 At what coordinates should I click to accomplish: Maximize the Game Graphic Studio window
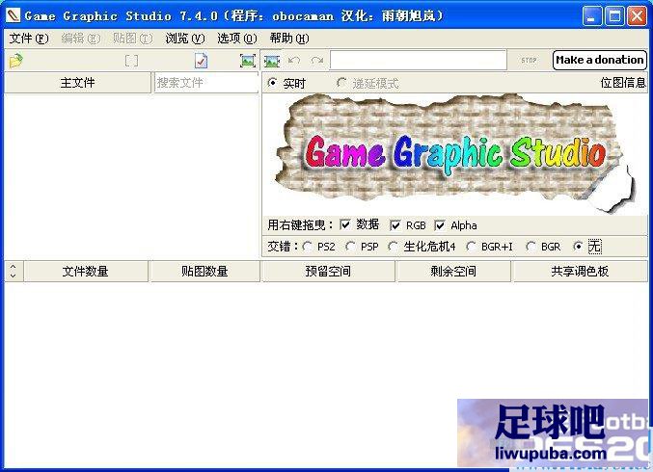tap(614, 16)
